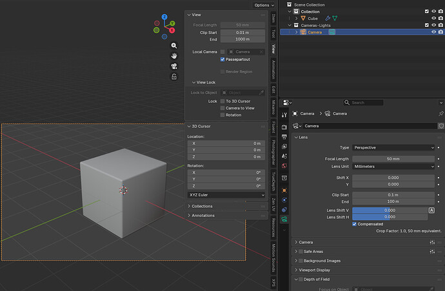Switch to the Mixamo sidebar tab
This screenshot has width=445, height=291.
pos(273,108)
